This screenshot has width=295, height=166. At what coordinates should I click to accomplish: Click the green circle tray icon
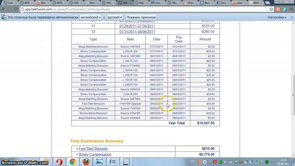267,162
